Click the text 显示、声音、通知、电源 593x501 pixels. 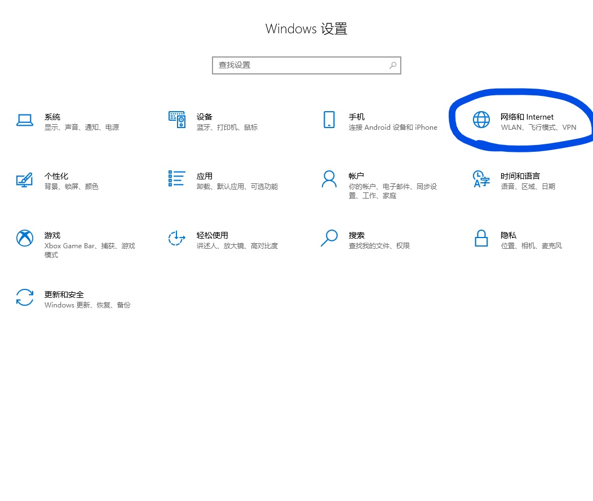[82, 128]
